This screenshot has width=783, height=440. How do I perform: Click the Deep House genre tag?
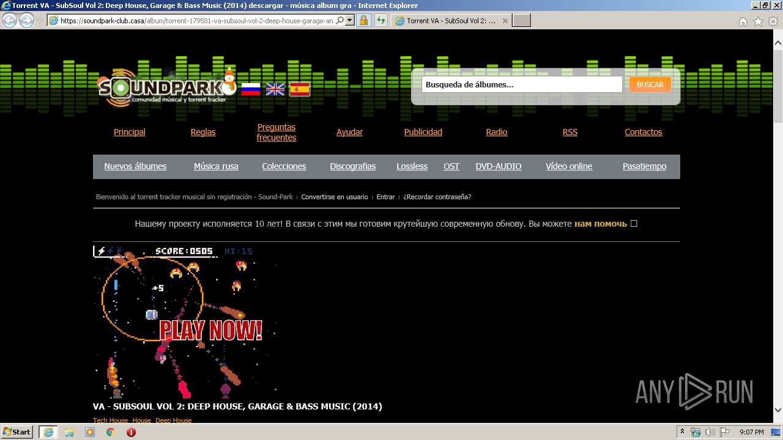coord(174,420)
